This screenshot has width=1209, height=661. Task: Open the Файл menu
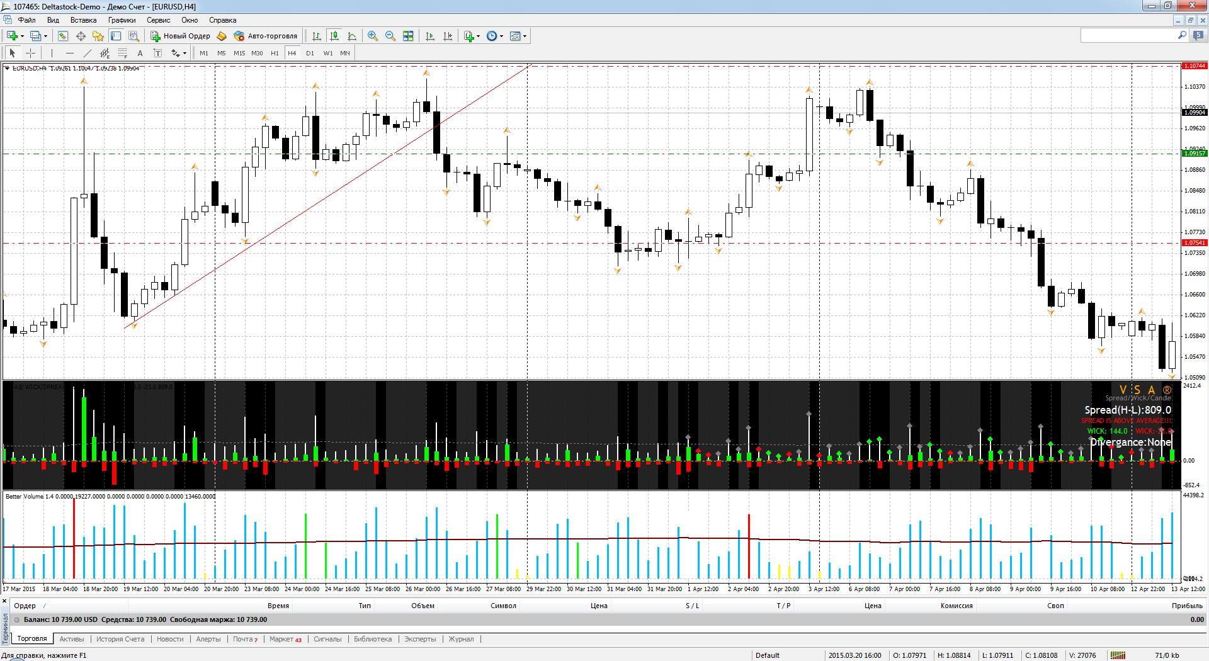pos(26,20)
